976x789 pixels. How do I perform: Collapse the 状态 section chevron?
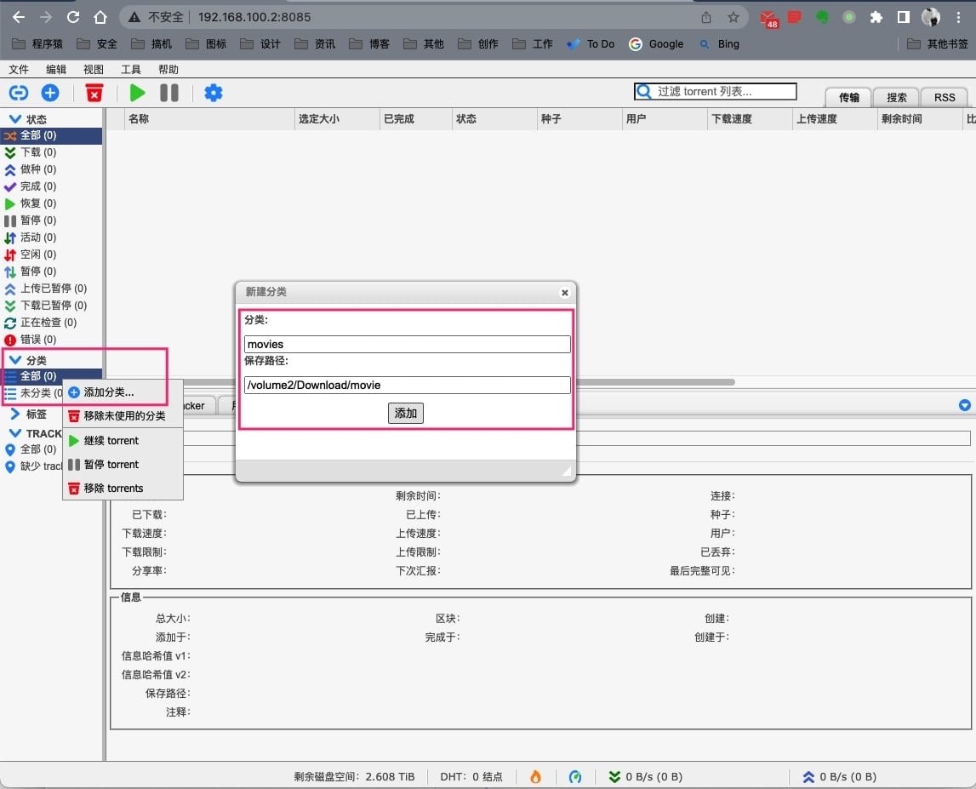click(x=15, y=119)
